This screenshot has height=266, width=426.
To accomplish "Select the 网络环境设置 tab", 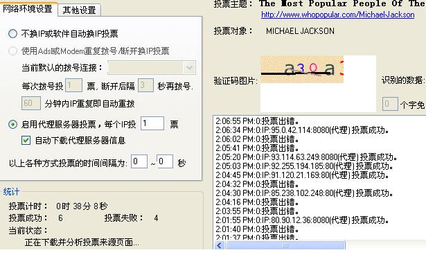I will [28, 9].
